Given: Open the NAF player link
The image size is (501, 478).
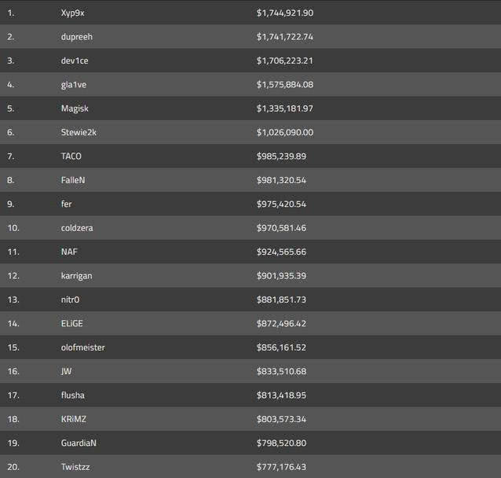Looking at the screenshot, I should pos(69,252).
